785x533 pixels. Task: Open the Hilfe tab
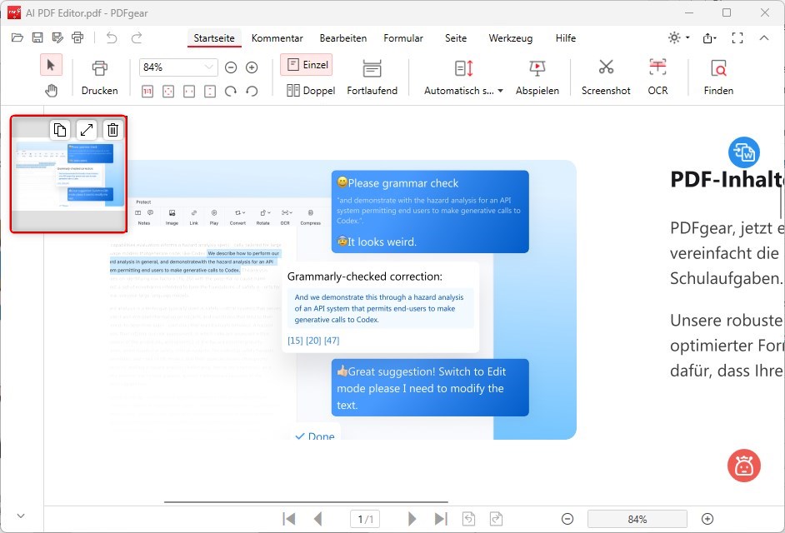pos(565,38)
